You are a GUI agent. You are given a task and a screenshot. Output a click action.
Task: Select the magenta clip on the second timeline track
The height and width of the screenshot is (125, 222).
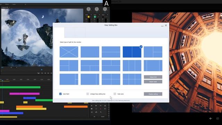coord(25,94)
